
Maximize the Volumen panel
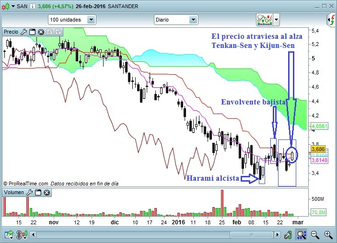[x=38, y=192]
